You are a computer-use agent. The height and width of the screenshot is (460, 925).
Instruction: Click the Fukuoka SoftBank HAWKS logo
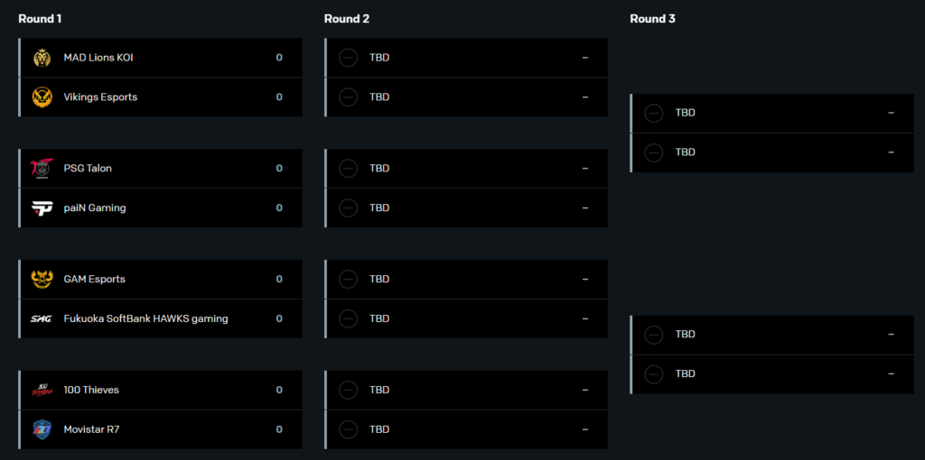click(42, 318)
